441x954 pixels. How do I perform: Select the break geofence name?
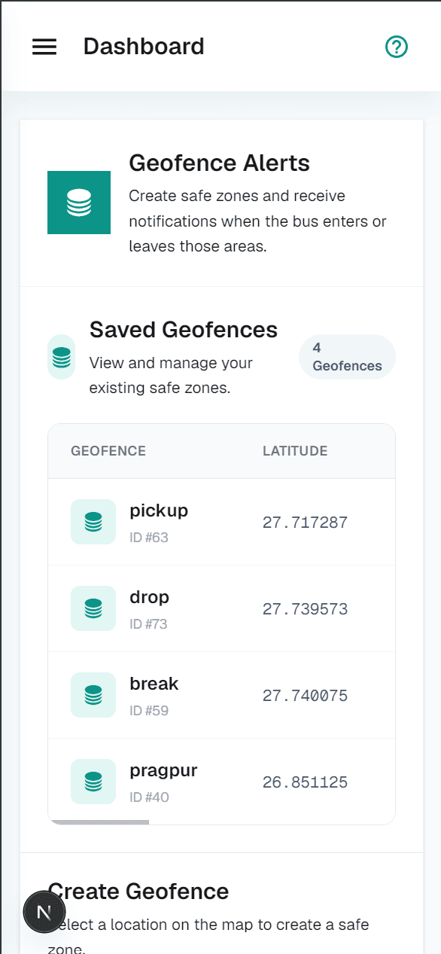point(154,684)
